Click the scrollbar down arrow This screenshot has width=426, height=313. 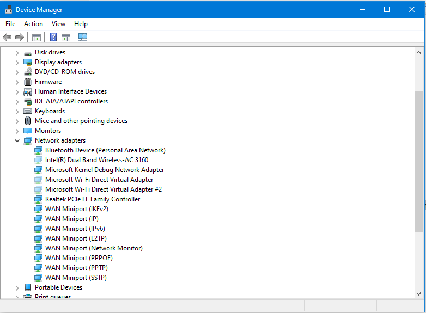[418, 294]
